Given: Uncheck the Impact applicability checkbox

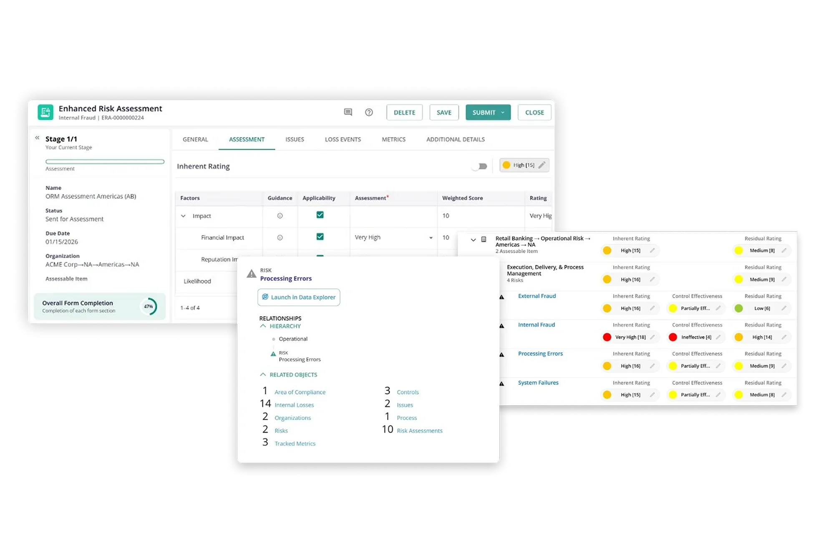Looking at the screenshot, I should pyautogui.click(x=320, y=215).
